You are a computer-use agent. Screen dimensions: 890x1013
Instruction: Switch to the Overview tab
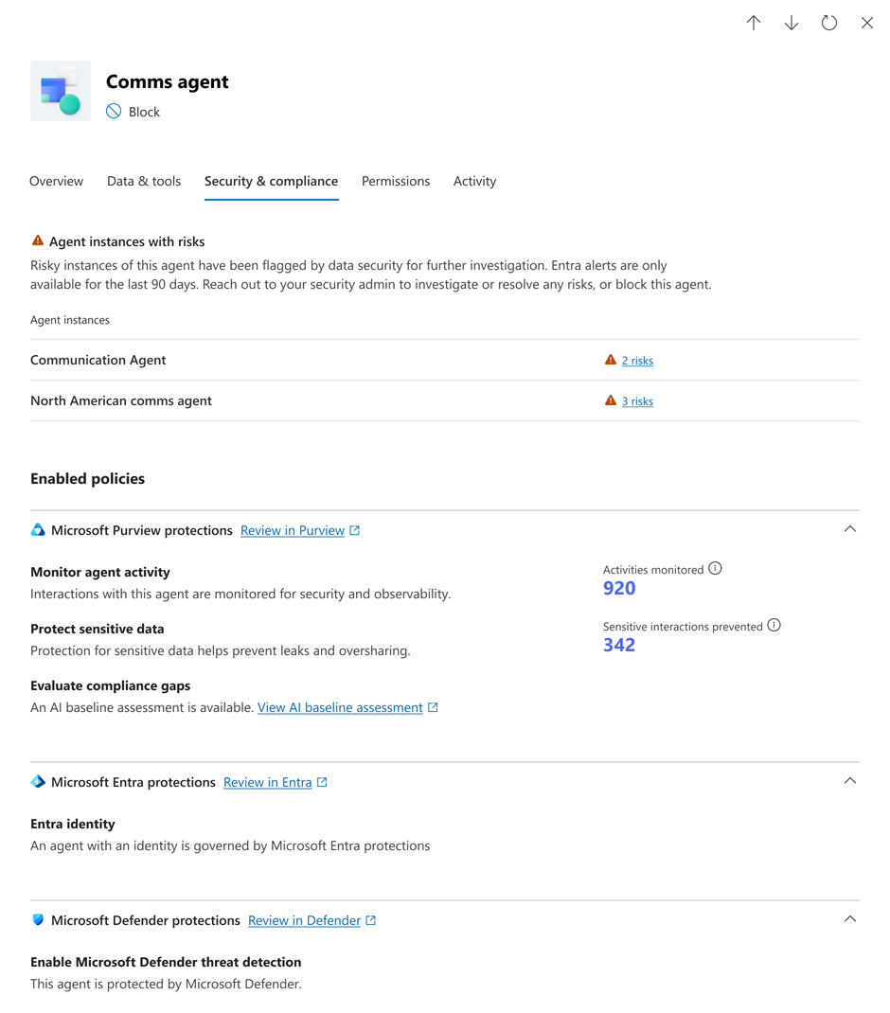pos(57,181)
